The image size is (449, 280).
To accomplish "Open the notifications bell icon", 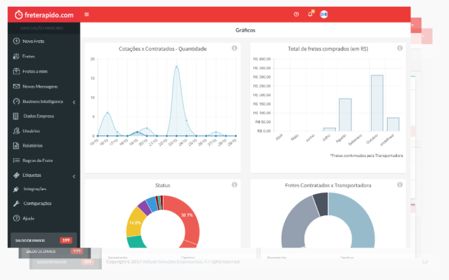I will coord(310,14).
